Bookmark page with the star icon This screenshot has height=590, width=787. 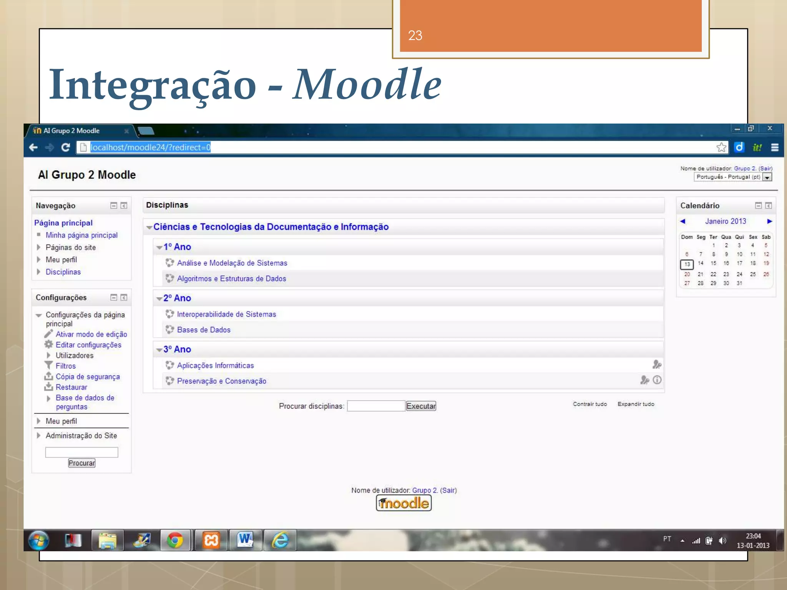point(722,147)
